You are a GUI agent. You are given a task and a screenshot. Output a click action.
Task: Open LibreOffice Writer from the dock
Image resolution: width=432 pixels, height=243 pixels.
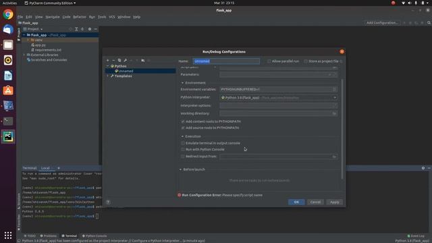coord(8,75)
